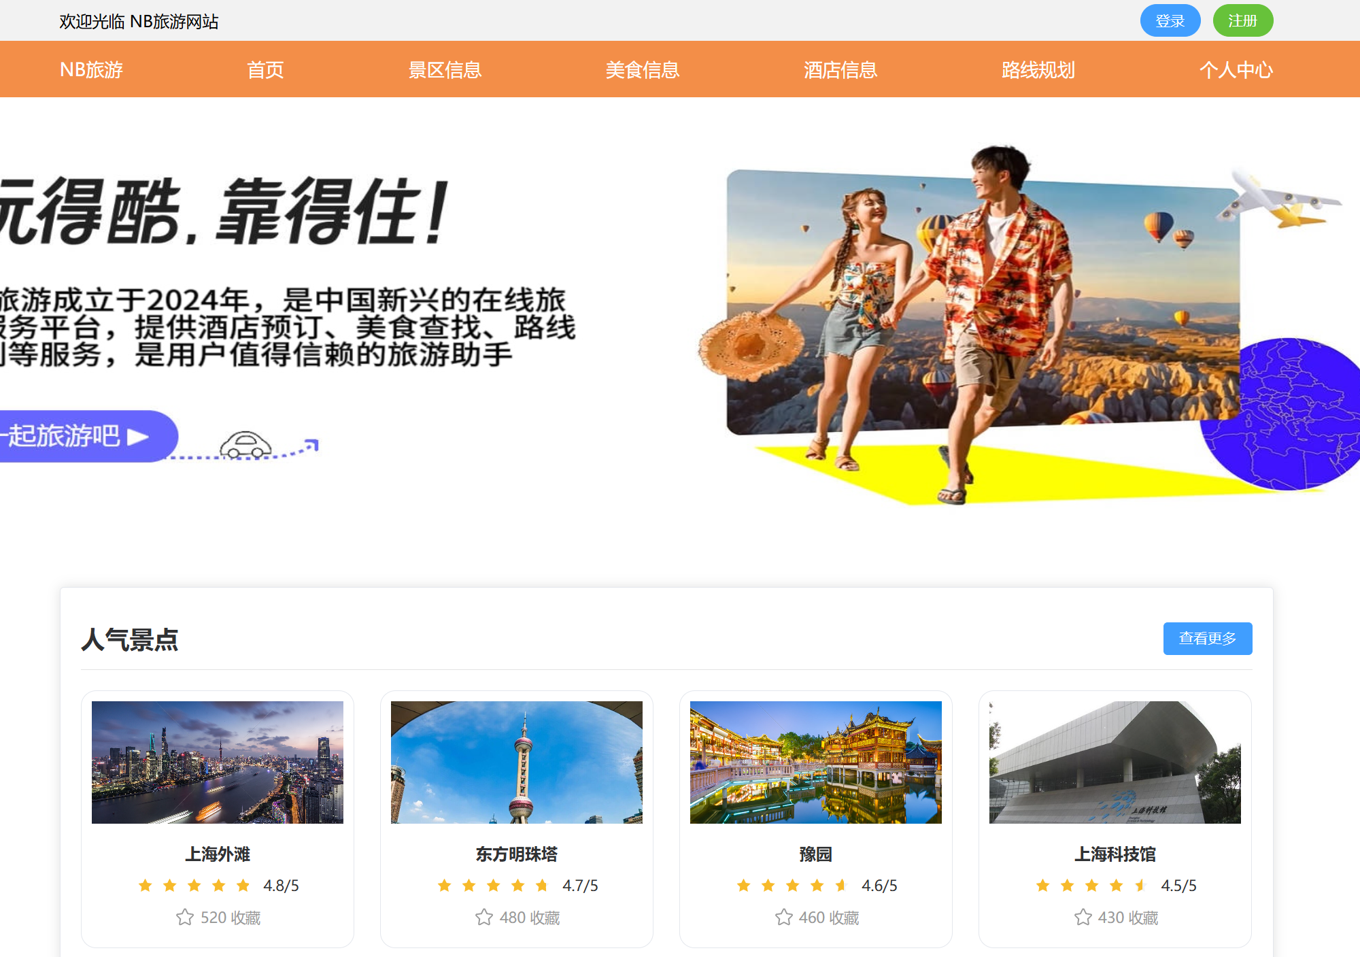Screen dimensions: 1360x957
Task: Click the 登录 button
Action: [1170, 20]
